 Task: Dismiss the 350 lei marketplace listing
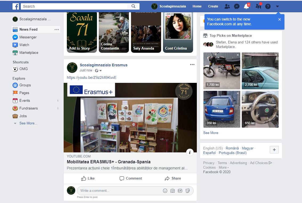[x=238, y=93]
